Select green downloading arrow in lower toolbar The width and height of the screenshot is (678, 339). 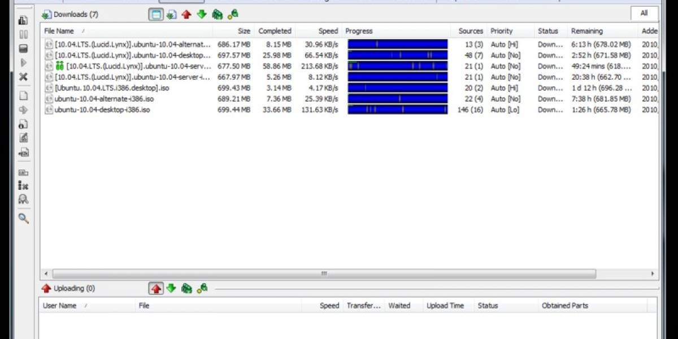click(x=171, y=289)
